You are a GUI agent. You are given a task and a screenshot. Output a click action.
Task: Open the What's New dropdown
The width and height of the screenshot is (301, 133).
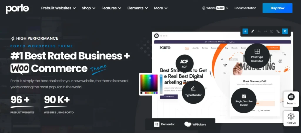(215, 8)
